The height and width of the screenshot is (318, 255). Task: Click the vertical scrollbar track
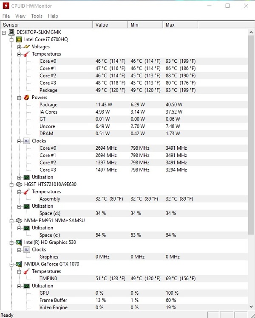251,271
